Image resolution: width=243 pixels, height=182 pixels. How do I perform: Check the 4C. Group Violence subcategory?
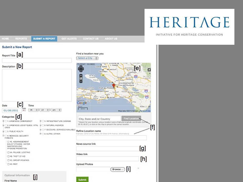8,160
